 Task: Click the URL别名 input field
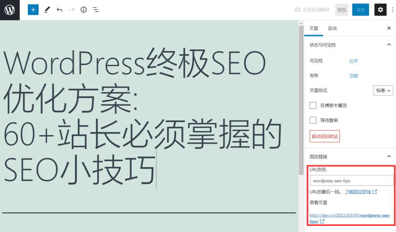(352, 180)
